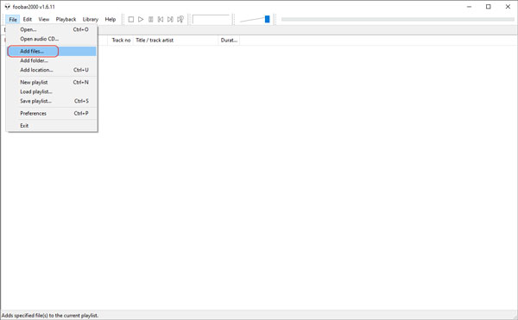The width and height of the screenshot is (518, 320).
Task: Select Add location... menu entry
Action: pyautogui.click(x=52, y=70)
